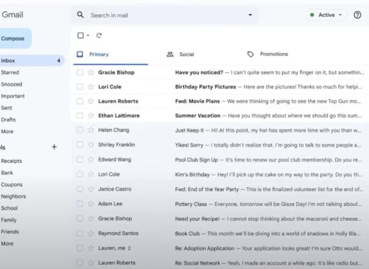Check Helen Chang email checkbox
This screenshot has height=269, width=369.
pyautogui.click(x=80, y=130)
